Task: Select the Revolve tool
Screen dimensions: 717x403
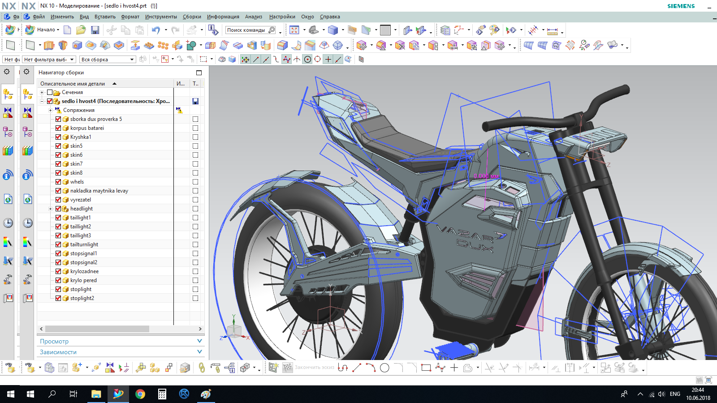Action: [x=63, y=45]
